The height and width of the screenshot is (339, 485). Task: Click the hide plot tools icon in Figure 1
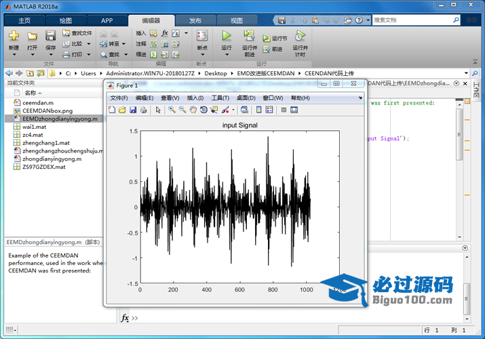[284, 110]
